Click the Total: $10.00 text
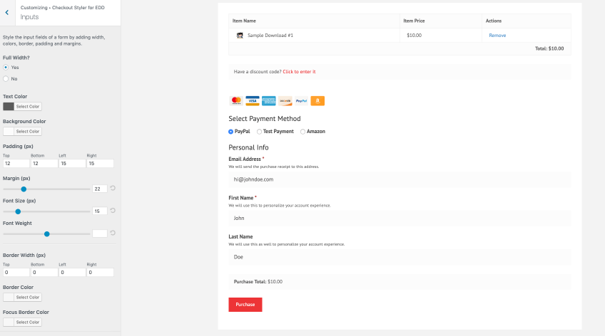The width and height of the screenshot is (605, 336). point(549,48)
